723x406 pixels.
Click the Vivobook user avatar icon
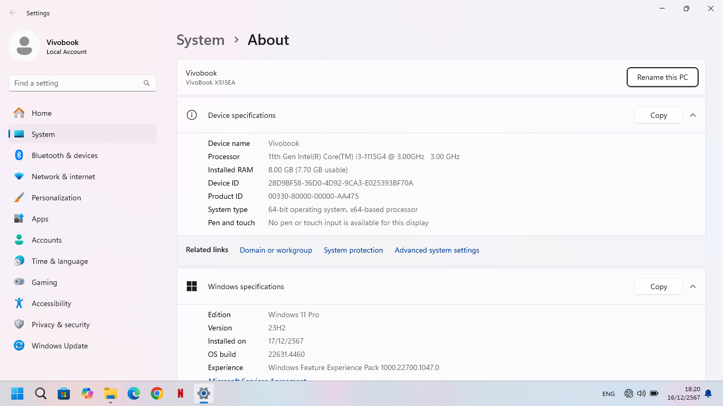(24, 46)
